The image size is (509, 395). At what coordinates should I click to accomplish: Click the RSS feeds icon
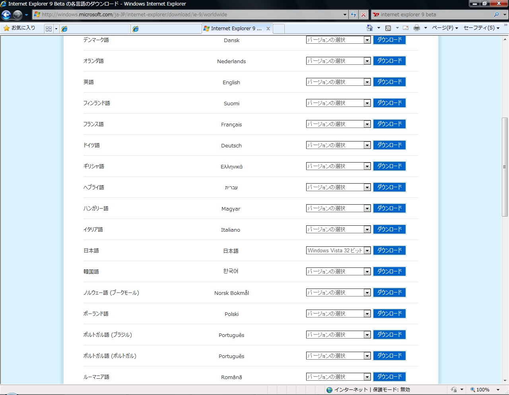click(388, 28)
